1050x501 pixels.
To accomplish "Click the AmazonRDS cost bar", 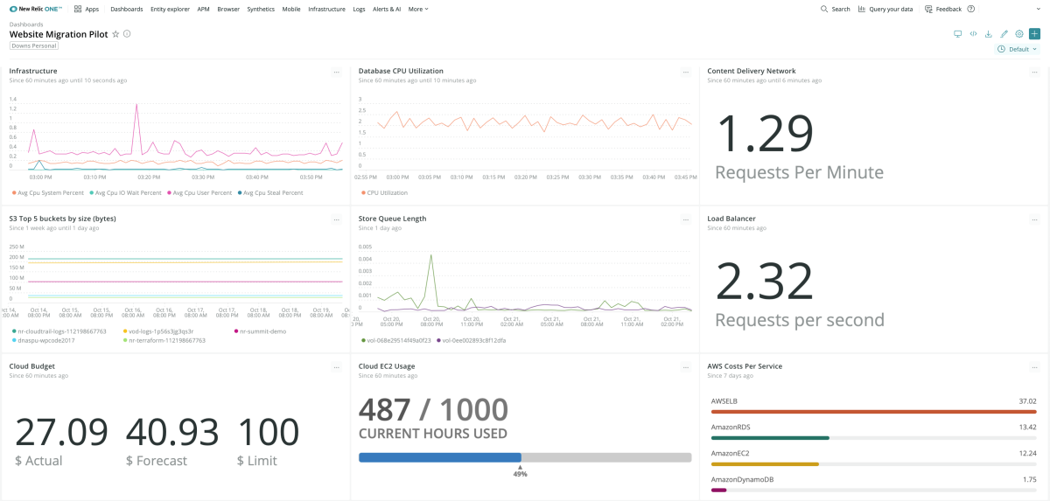I will tap(874, 437).
